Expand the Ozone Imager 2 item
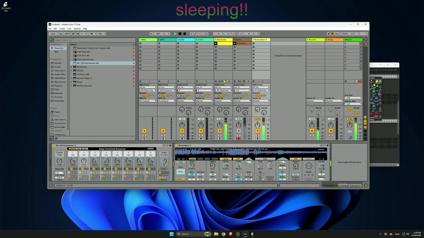 pos(71,78)
